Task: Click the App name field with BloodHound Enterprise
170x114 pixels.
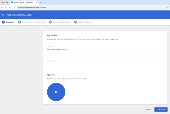Action: [105, 49]
